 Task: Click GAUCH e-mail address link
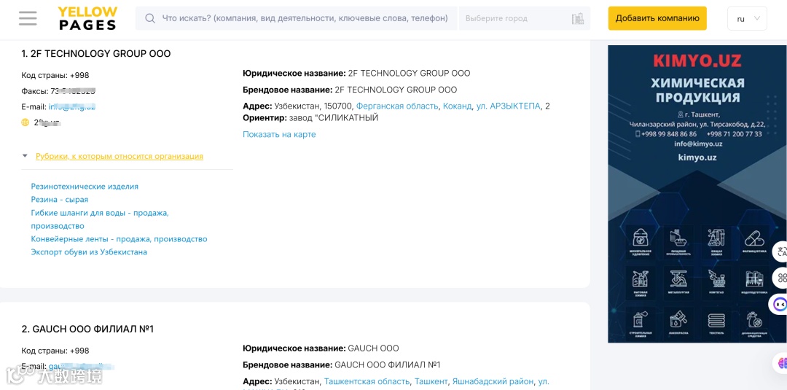[x=82, y=367]
